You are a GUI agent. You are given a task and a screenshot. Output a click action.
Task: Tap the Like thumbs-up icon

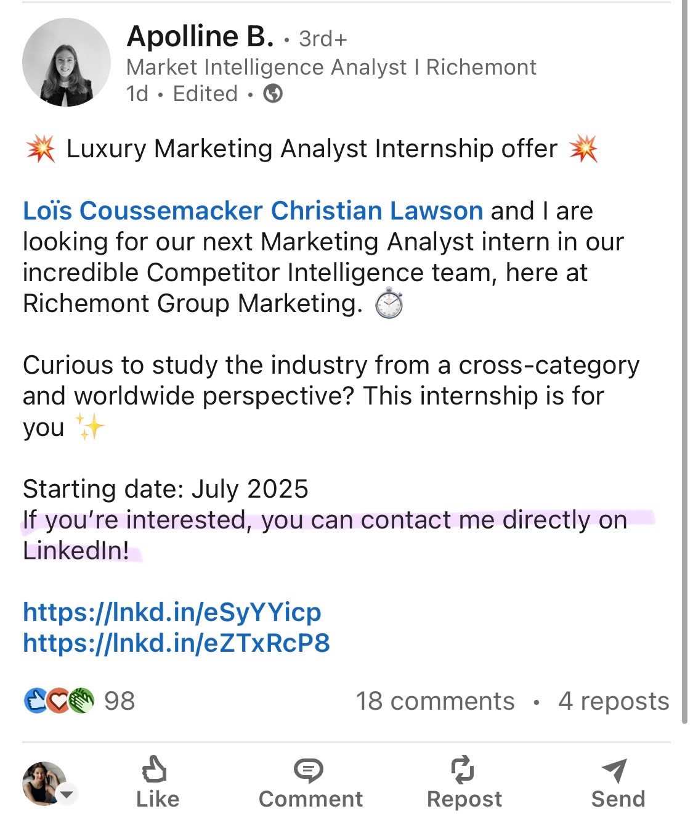[155, 770]
